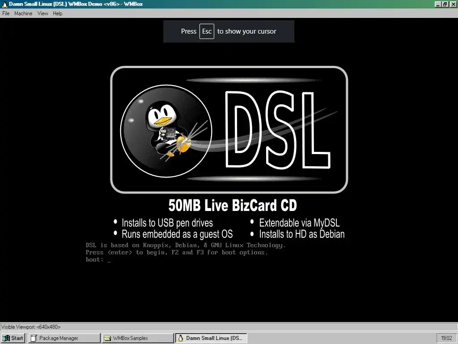Click 'Runs embedded as a guest OS' text
Image resolution: width=458 pixels, height=344 pixels.
[177, 234]
